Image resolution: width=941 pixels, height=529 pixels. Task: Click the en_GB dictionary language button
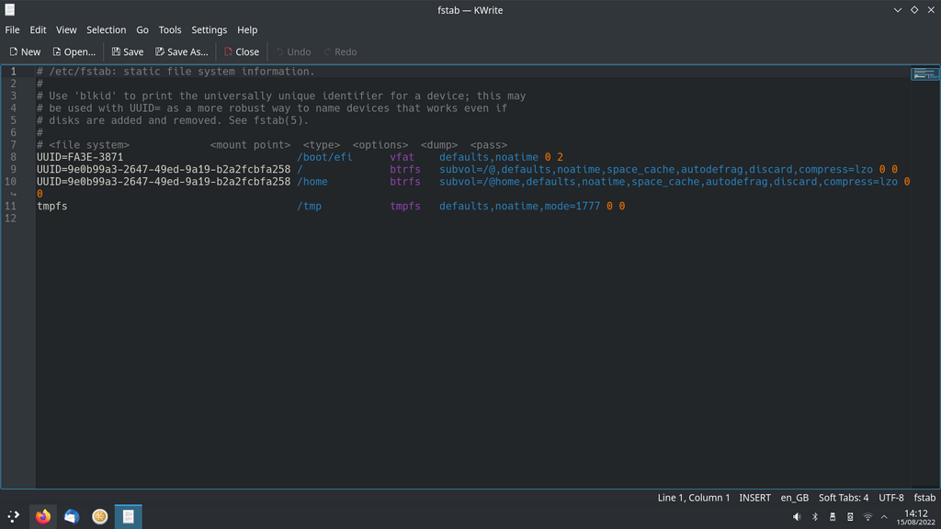pyautogui.click(x=794, y=498)
